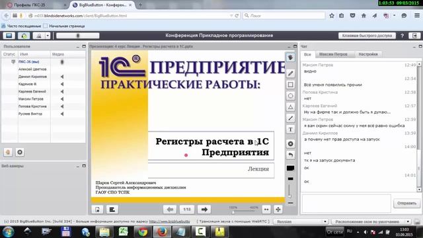Select the line drawing tool
This screenshot has width=423, height=238.
(x=291, y=118)
